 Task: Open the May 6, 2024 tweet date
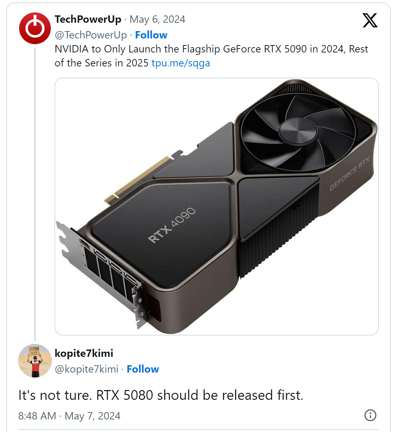click(157, 19)
